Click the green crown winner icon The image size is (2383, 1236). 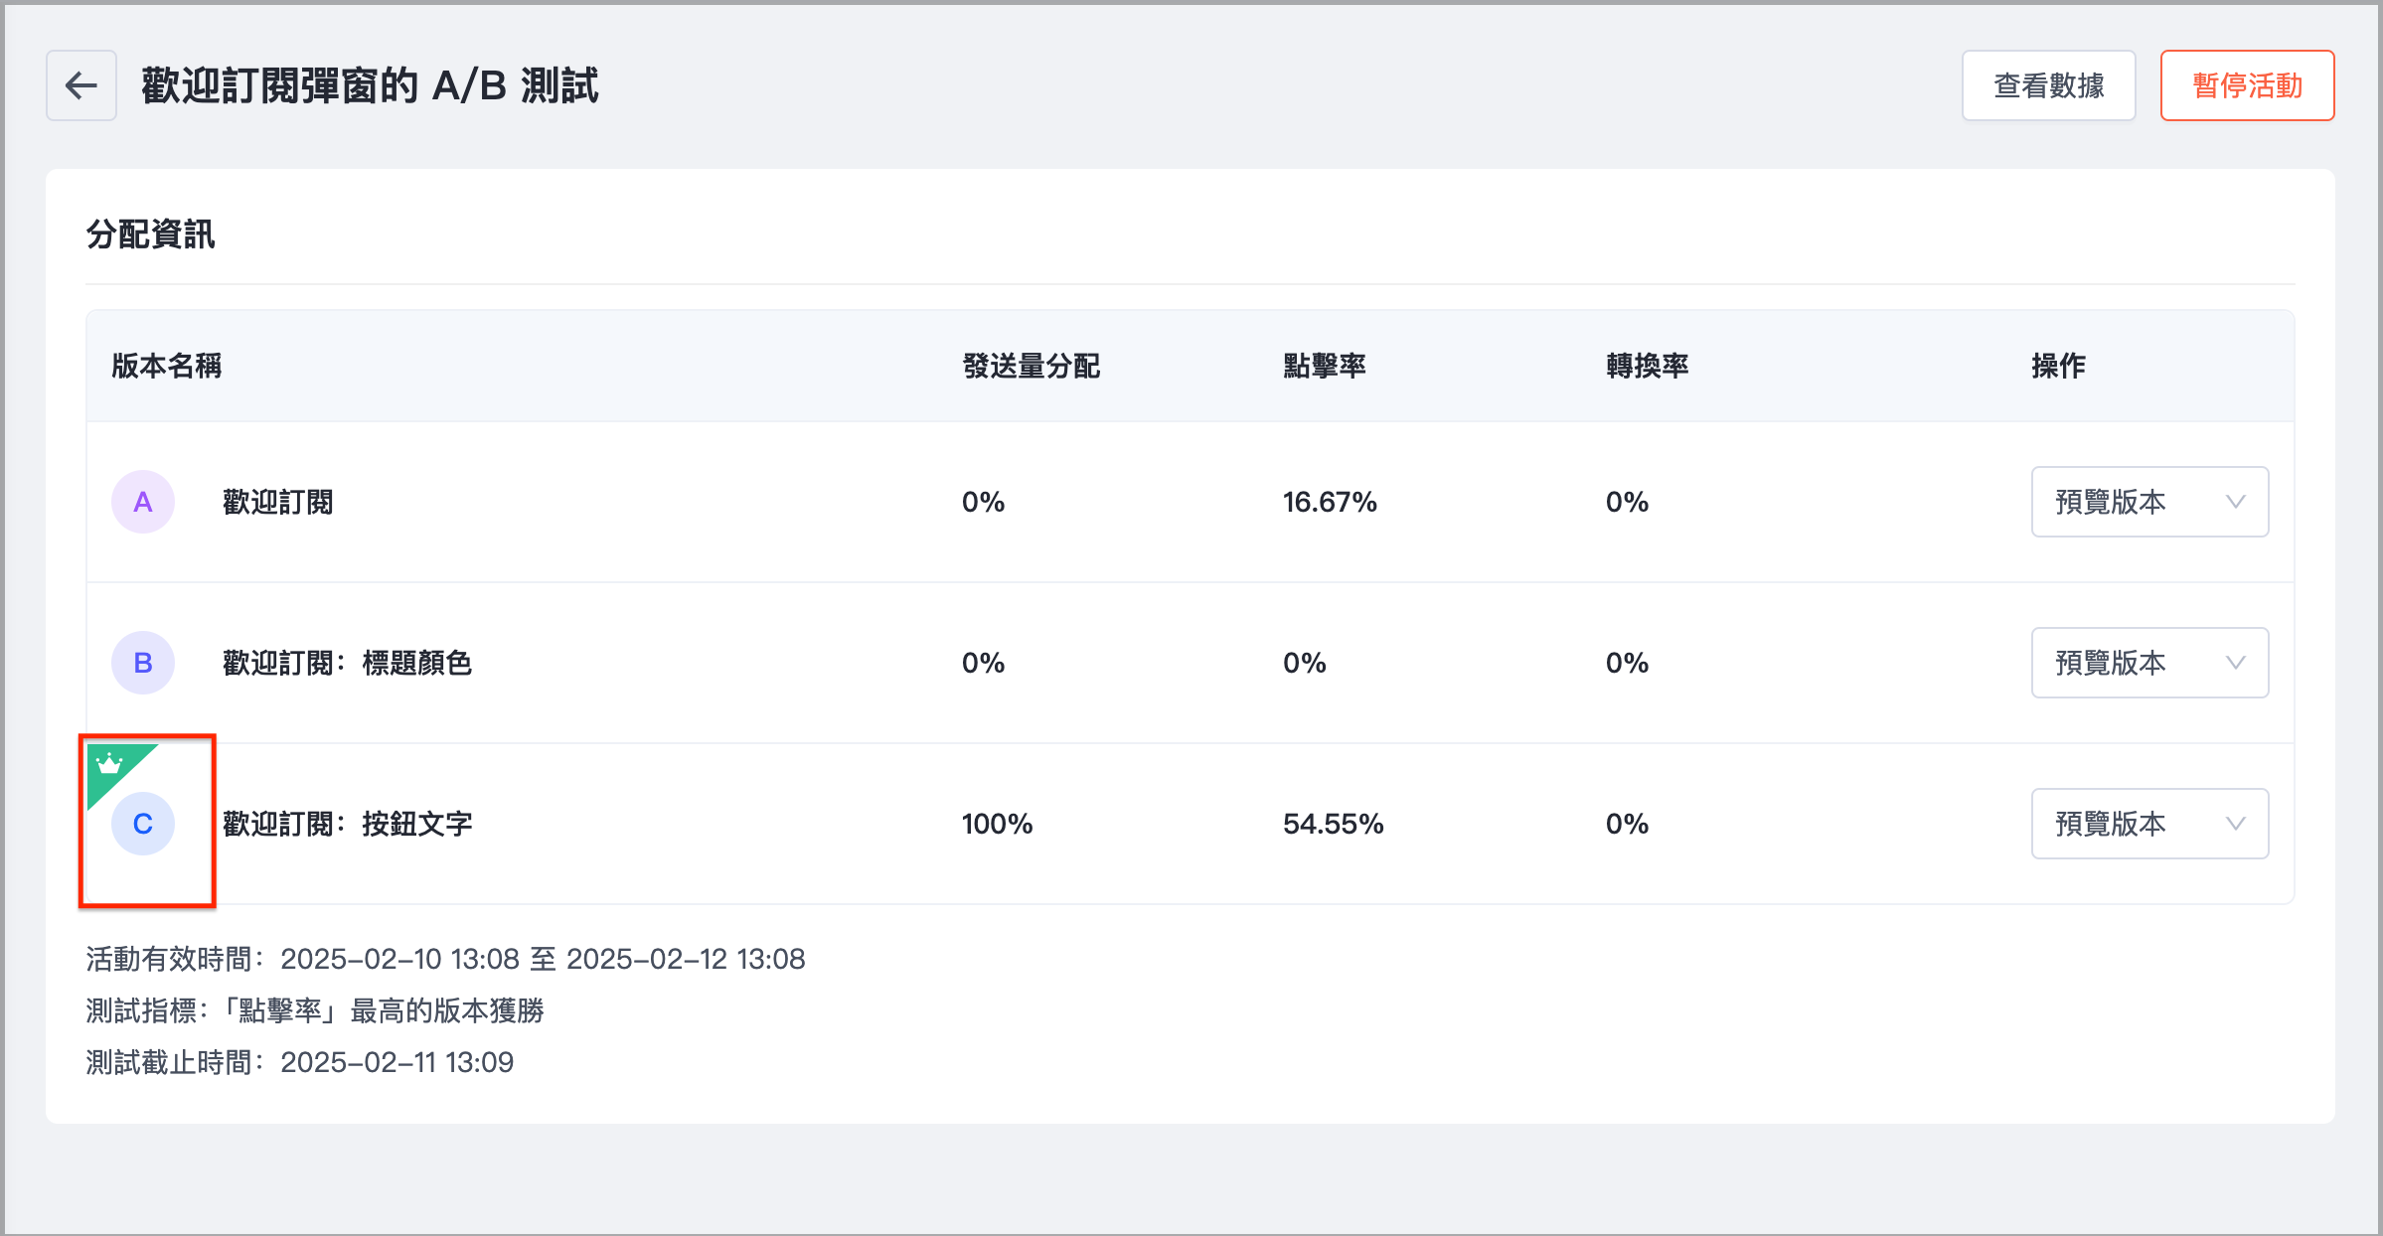tap(109, 765)
